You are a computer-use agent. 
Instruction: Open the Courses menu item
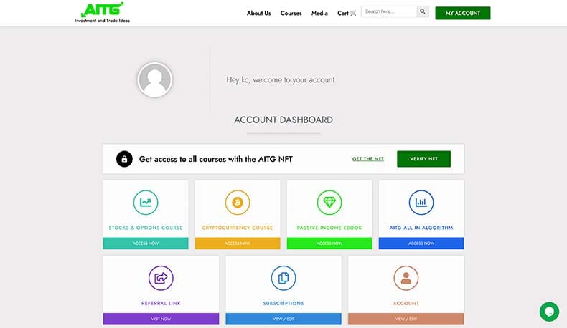[x=291, y=14]
